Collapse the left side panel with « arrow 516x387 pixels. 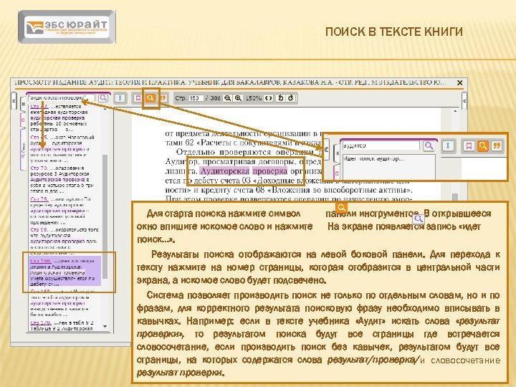14,100
